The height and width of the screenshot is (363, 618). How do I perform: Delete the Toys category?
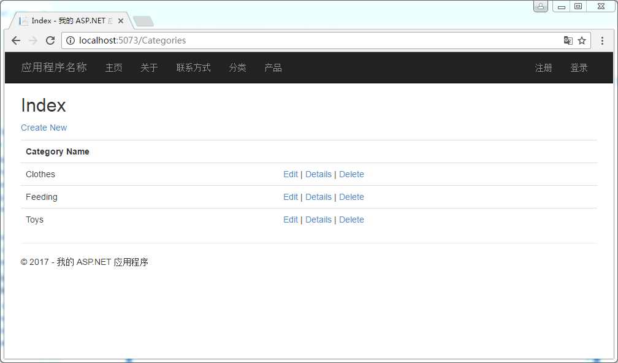[351, 220]
